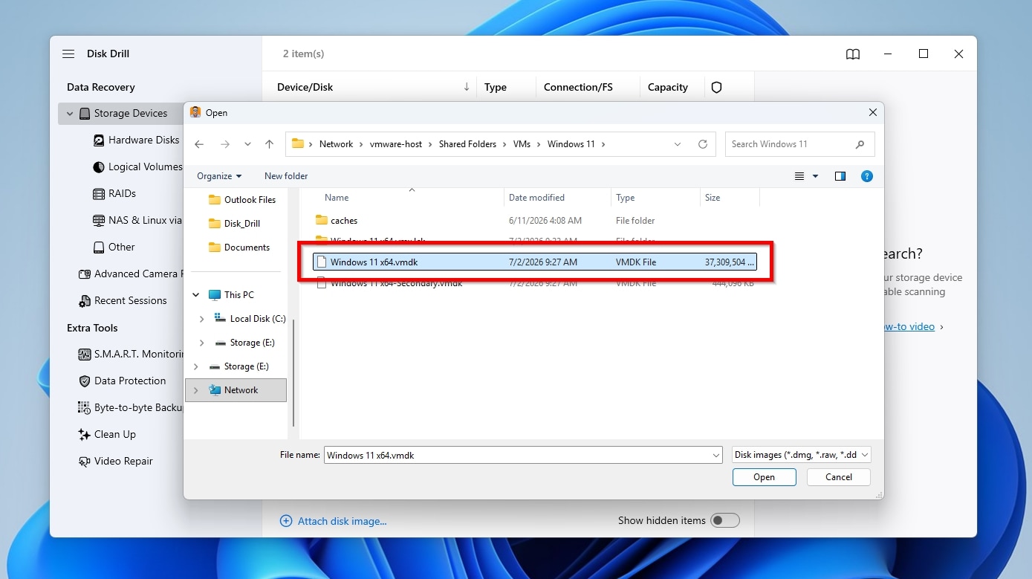Click the vmware-host breadcrumb segment

pos(395,144)
